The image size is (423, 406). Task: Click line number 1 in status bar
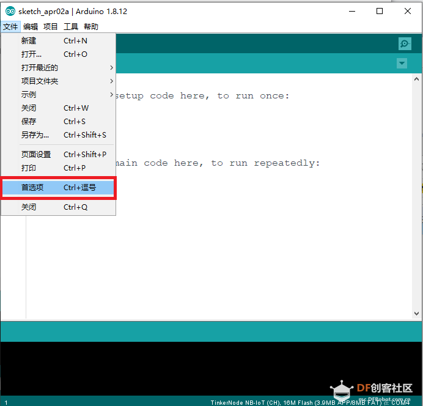point(6,402)
